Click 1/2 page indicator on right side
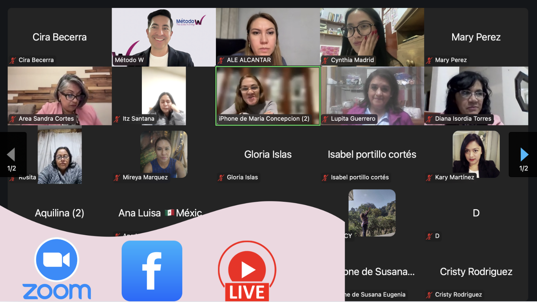 click(x=523, y=169)
